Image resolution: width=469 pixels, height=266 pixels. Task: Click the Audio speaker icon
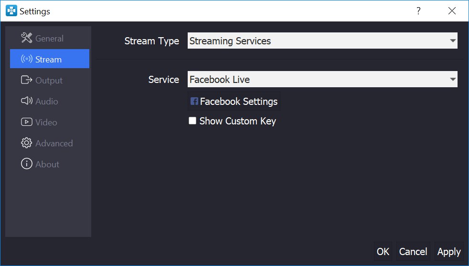26,101
